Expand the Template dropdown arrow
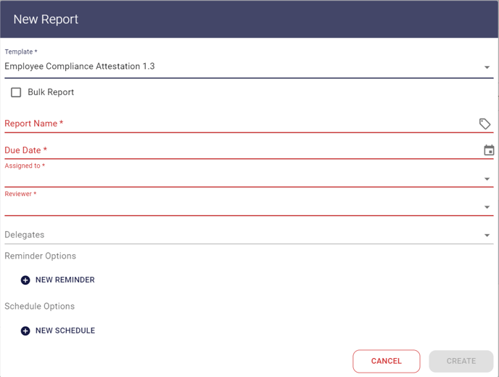 pos(487,68)
